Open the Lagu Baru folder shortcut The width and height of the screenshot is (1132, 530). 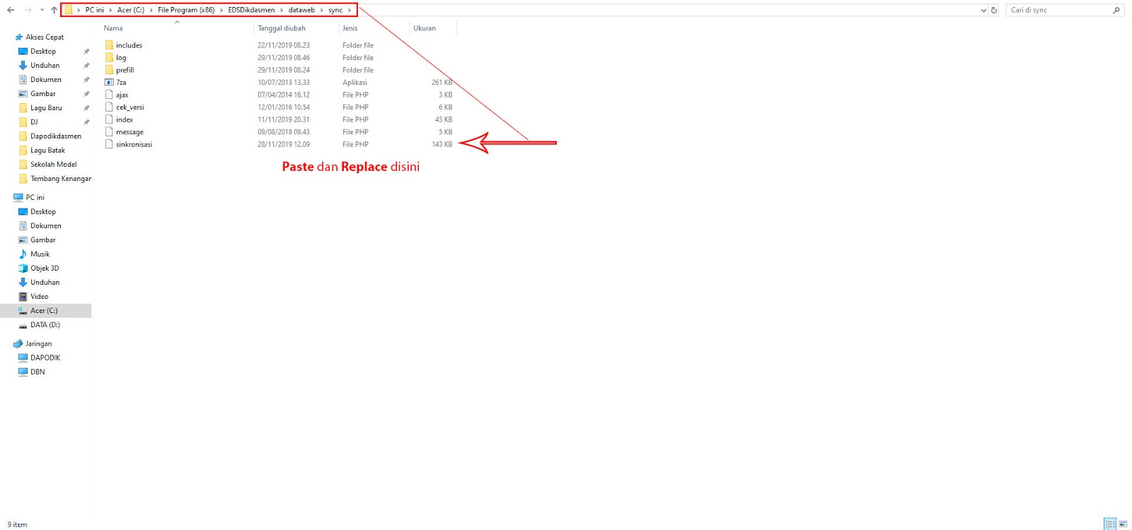point(46,107)
